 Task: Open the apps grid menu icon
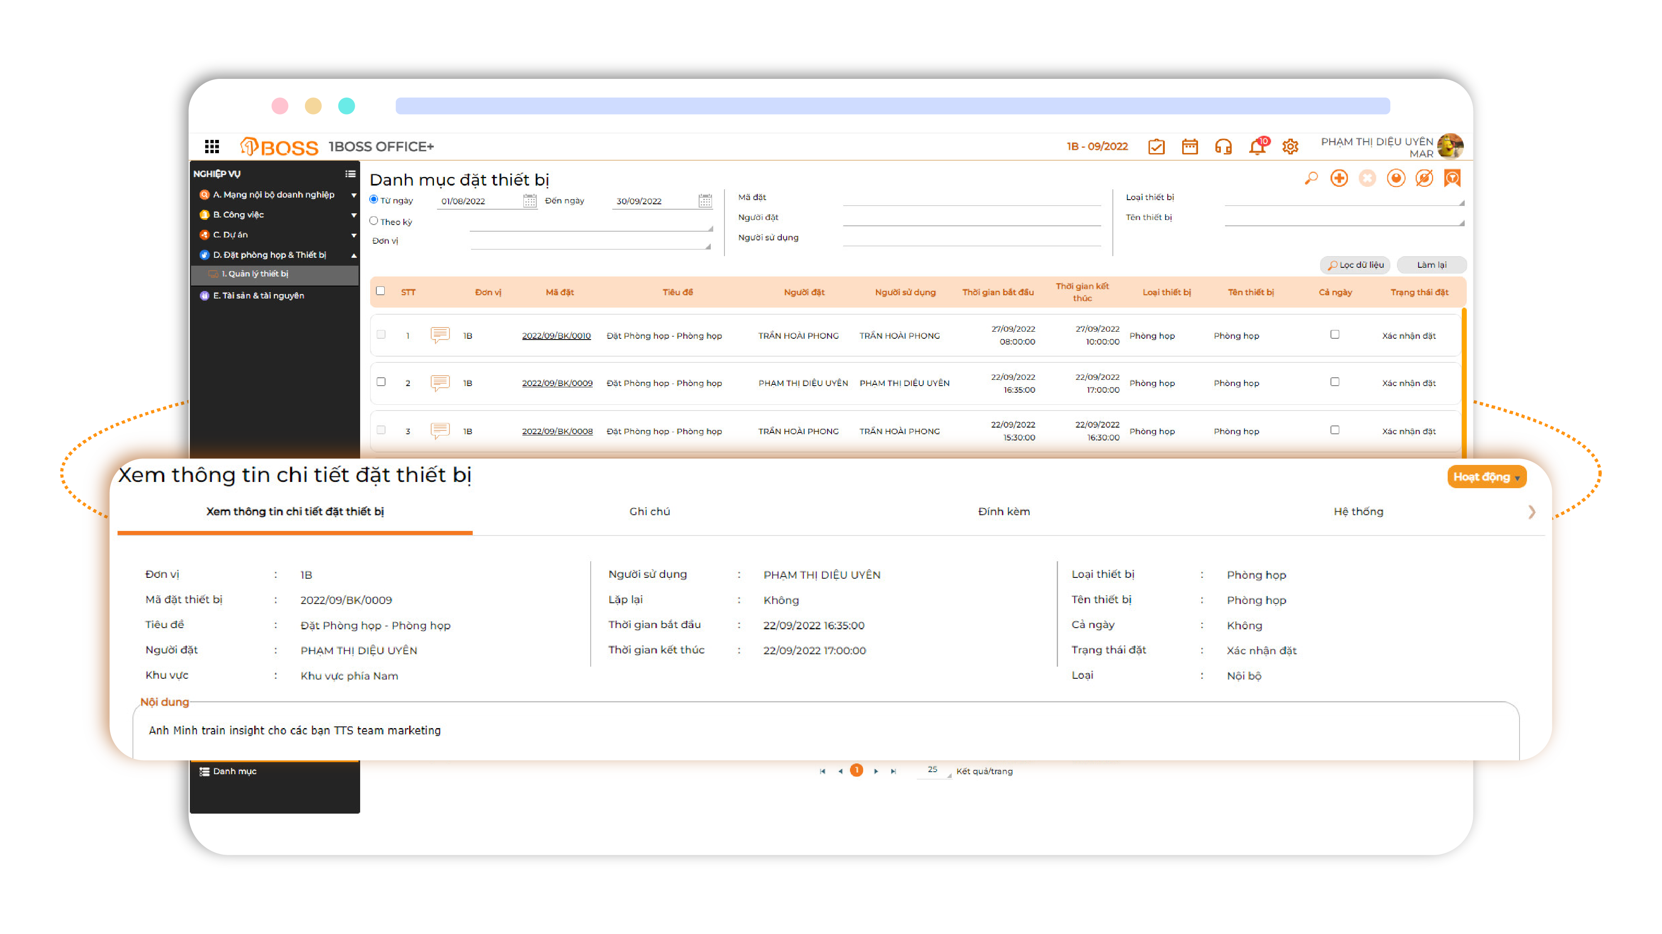[211, 146]
